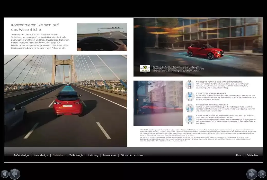Click the adaptive cruise control icon
Viewport: 267px width, 180px height.
point(190,85)
